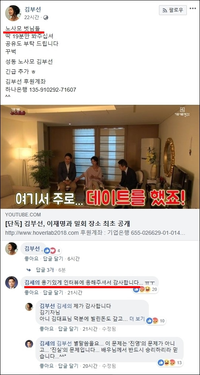Click the reply arrow icon beside 답글 3개
This screenshot has height=375, width=200.
click(29, 270)
